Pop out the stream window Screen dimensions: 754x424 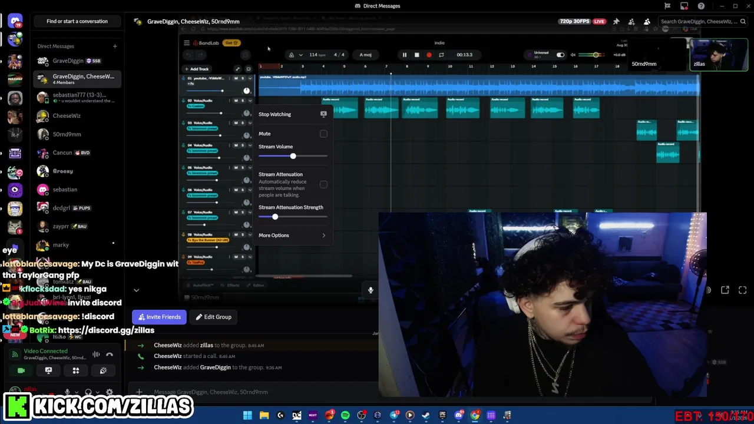(725, 290)
